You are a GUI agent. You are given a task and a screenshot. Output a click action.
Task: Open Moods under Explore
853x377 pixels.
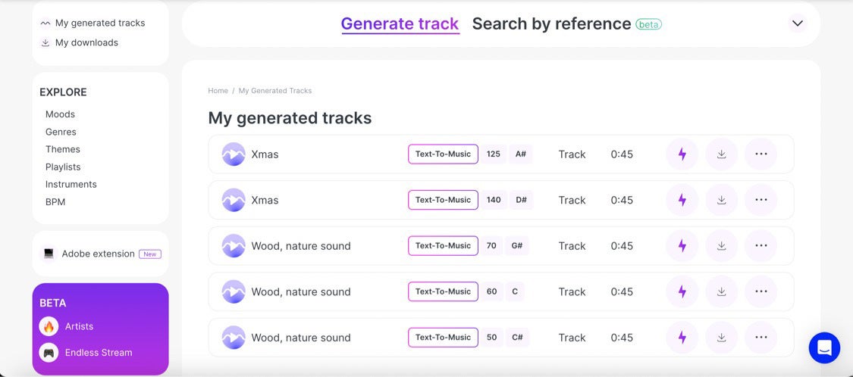[x=60, y=114]
